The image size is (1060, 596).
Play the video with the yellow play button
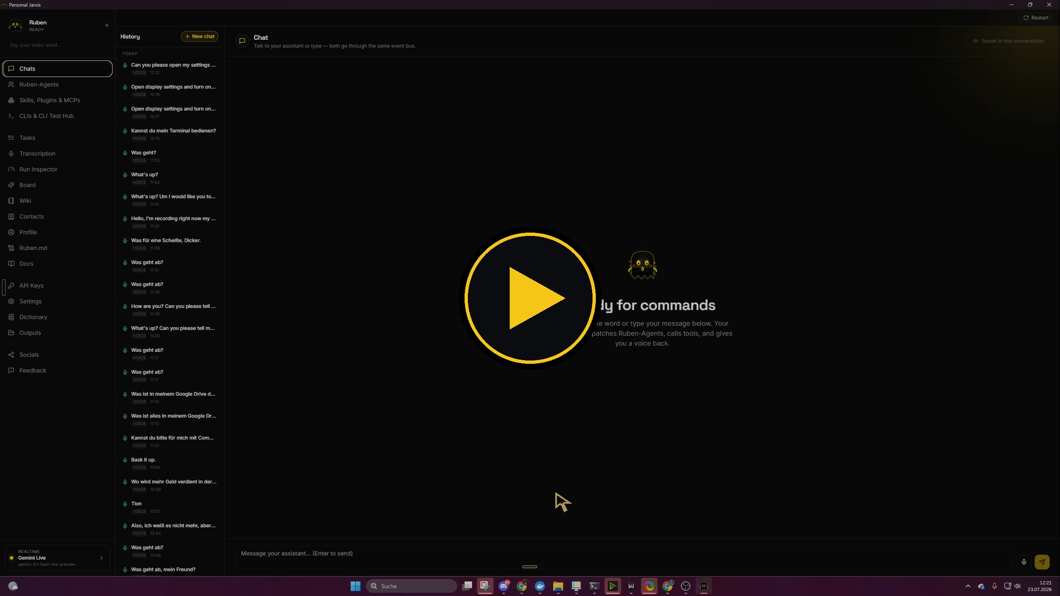530,298
